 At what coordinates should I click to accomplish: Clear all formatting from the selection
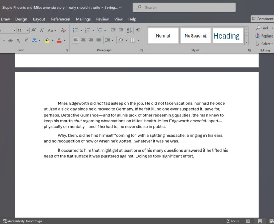(x=63, y=30)
